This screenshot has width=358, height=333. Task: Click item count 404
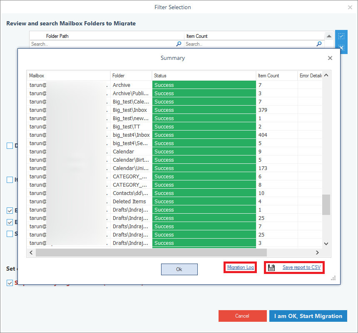263,135
